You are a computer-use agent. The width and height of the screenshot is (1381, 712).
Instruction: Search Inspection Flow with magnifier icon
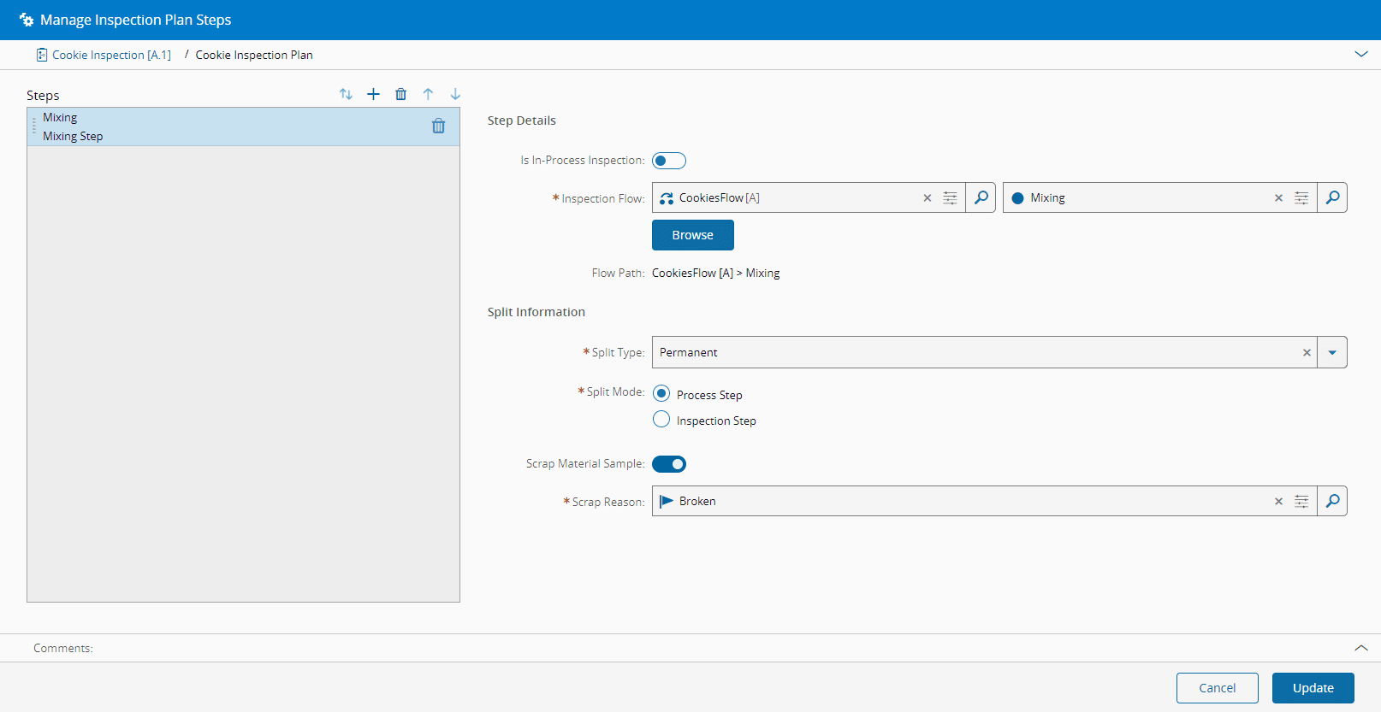coord(981,197)
